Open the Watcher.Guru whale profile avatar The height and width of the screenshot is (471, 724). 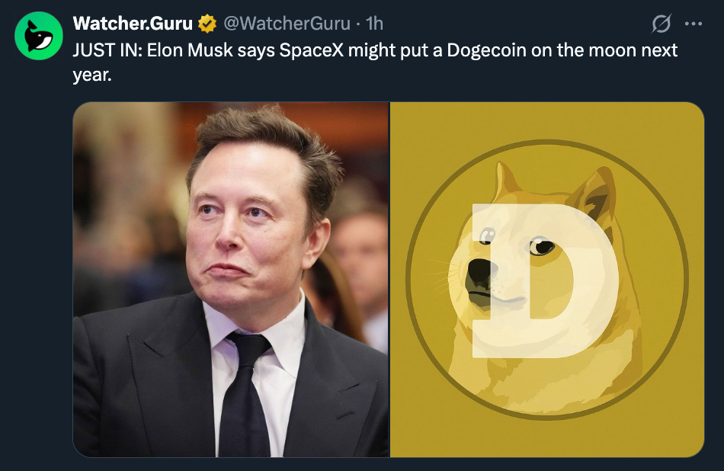tap(39, 36)
